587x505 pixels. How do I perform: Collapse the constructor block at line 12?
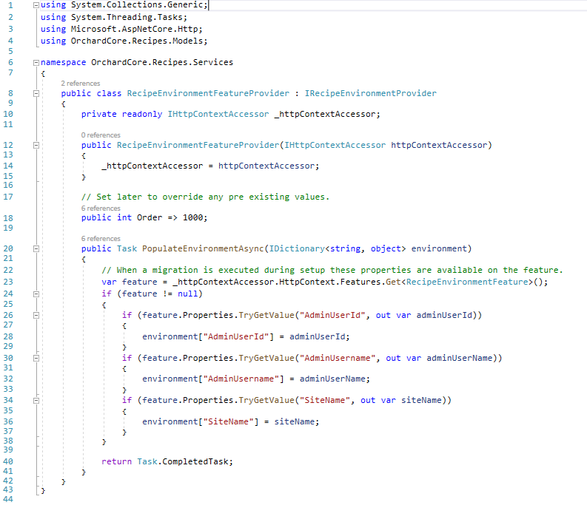point(36,145)
